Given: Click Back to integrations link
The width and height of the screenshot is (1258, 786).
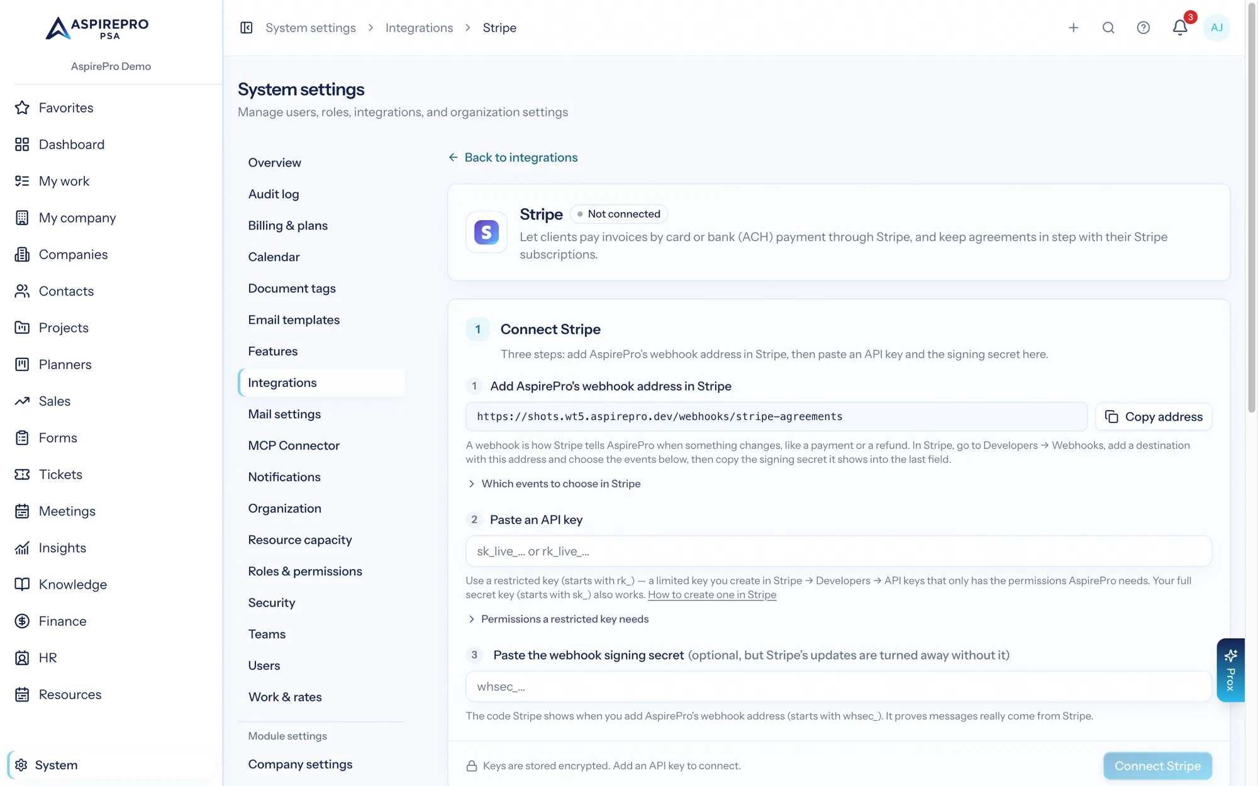Looking at the screenshot, I should click(513, 157).
